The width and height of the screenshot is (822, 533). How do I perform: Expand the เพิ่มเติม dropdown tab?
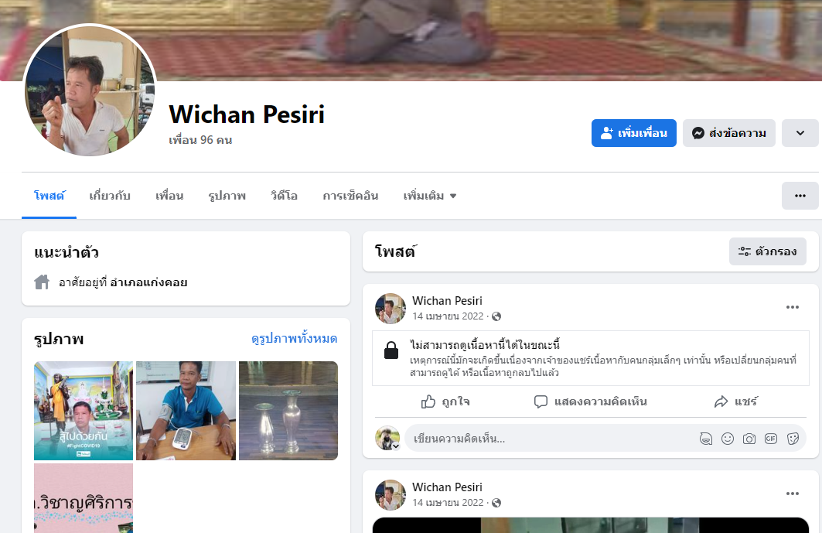tap(430, 196)
